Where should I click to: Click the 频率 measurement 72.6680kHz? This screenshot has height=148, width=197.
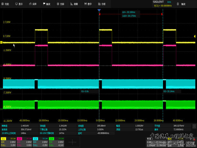tap(172, 129)
